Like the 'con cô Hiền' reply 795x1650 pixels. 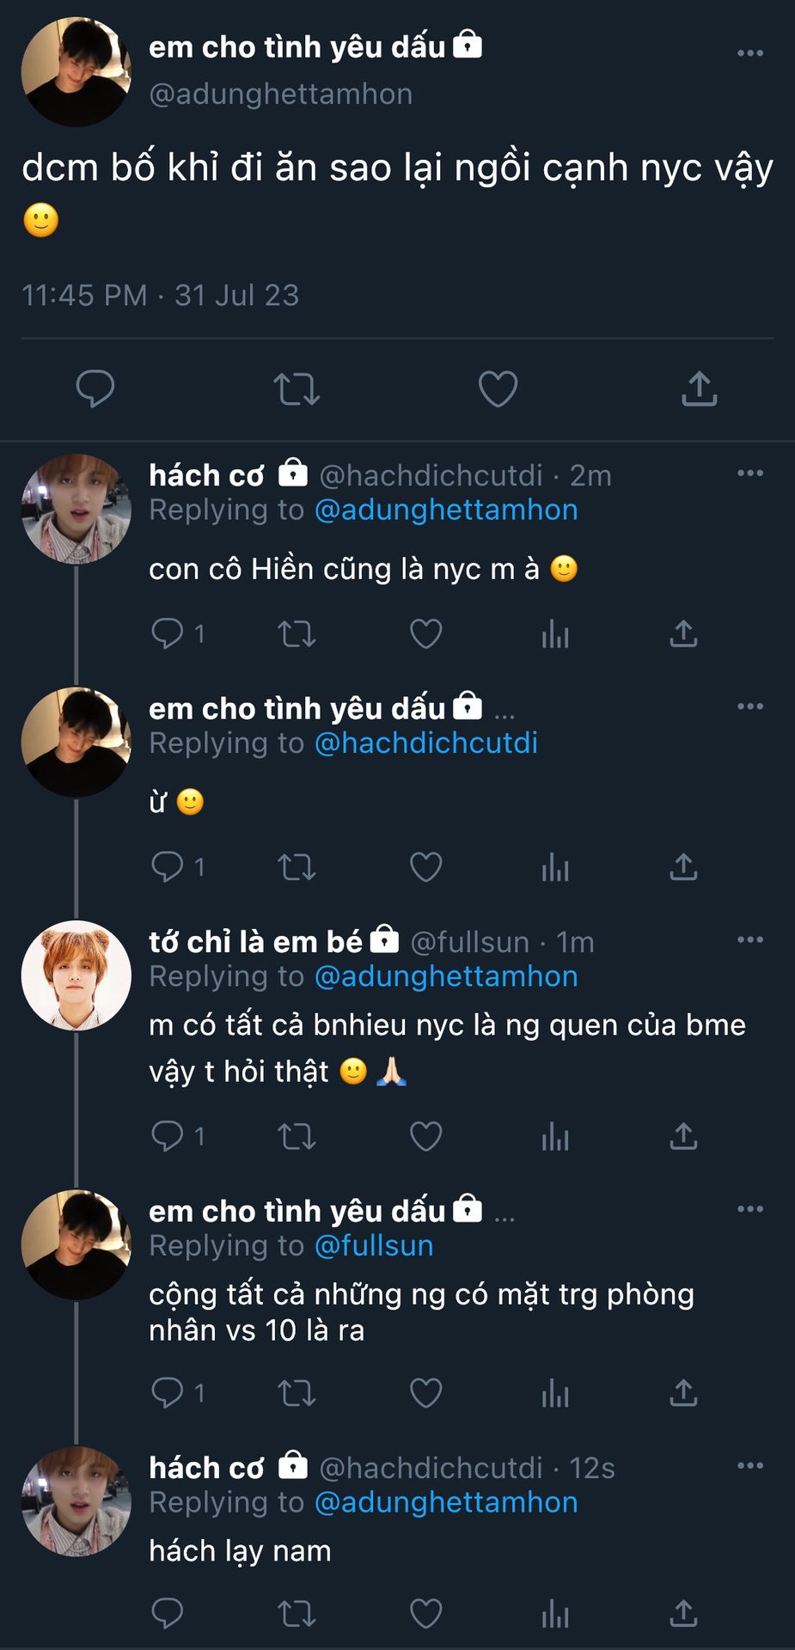pyautogui.click(x=425, y=634)
